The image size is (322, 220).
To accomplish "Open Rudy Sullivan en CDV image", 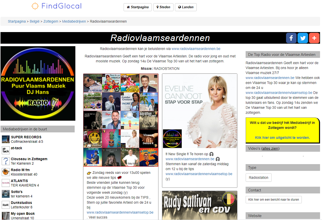I will click(x=200, y=205).
